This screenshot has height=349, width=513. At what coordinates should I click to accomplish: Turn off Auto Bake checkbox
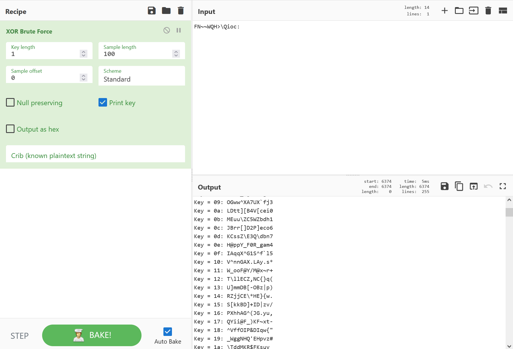(168, 332)
